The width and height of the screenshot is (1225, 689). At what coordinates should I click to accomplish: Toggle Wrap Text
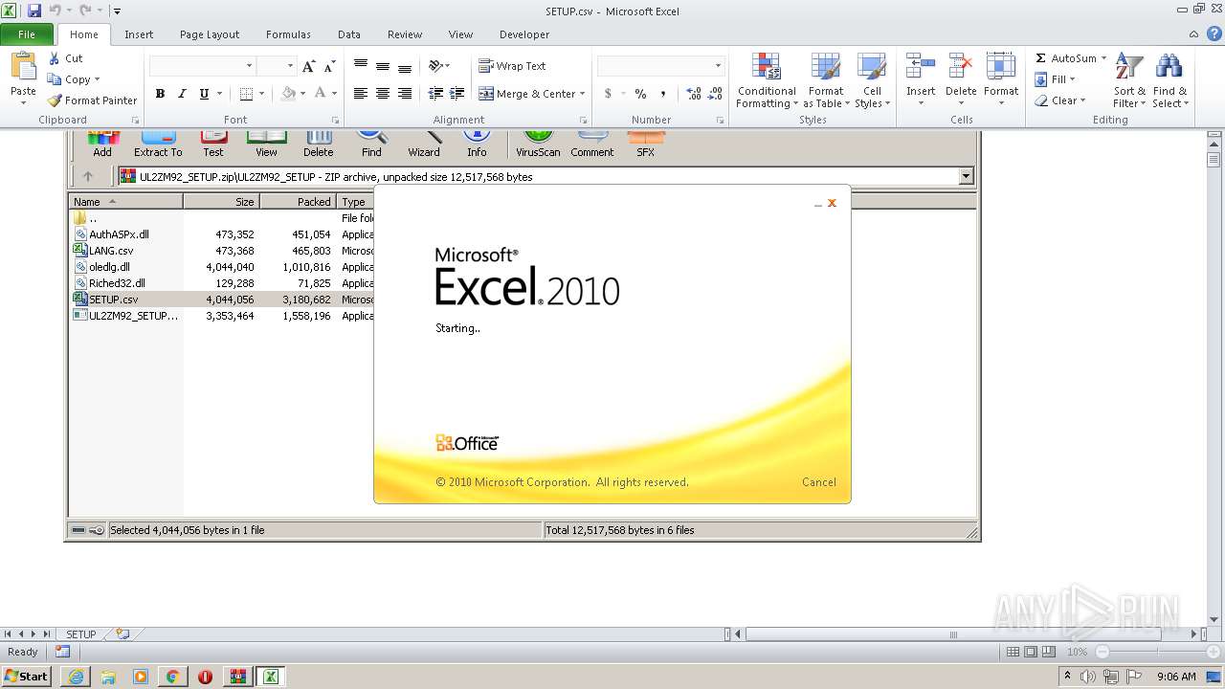(x=512, y=66)
